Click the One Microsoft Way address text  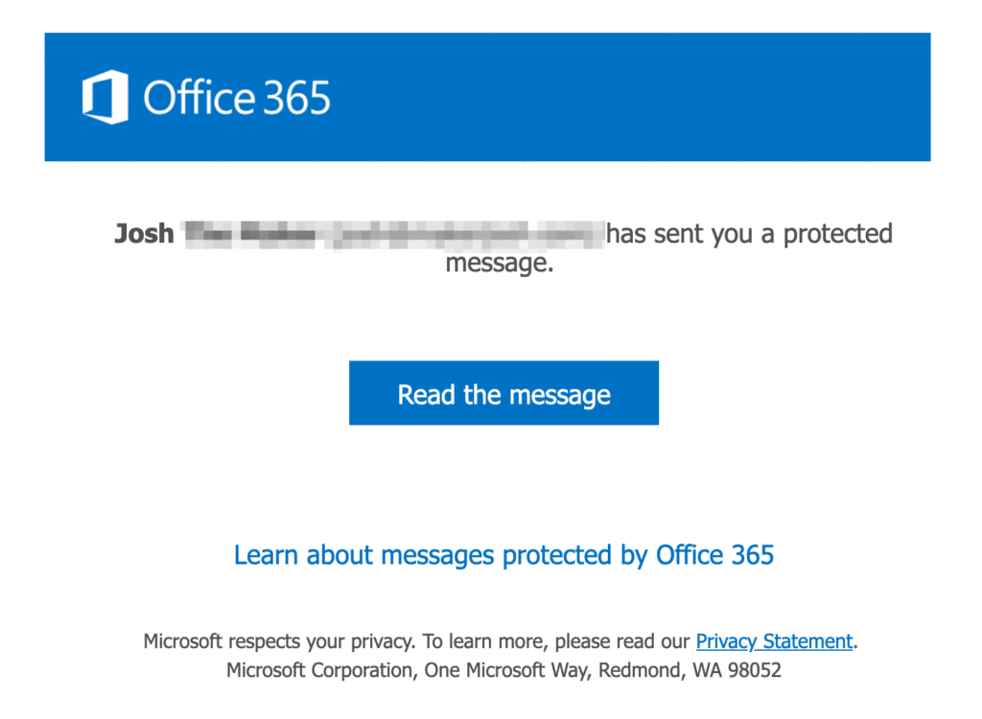pyautogui.click(x=508, y=671)
